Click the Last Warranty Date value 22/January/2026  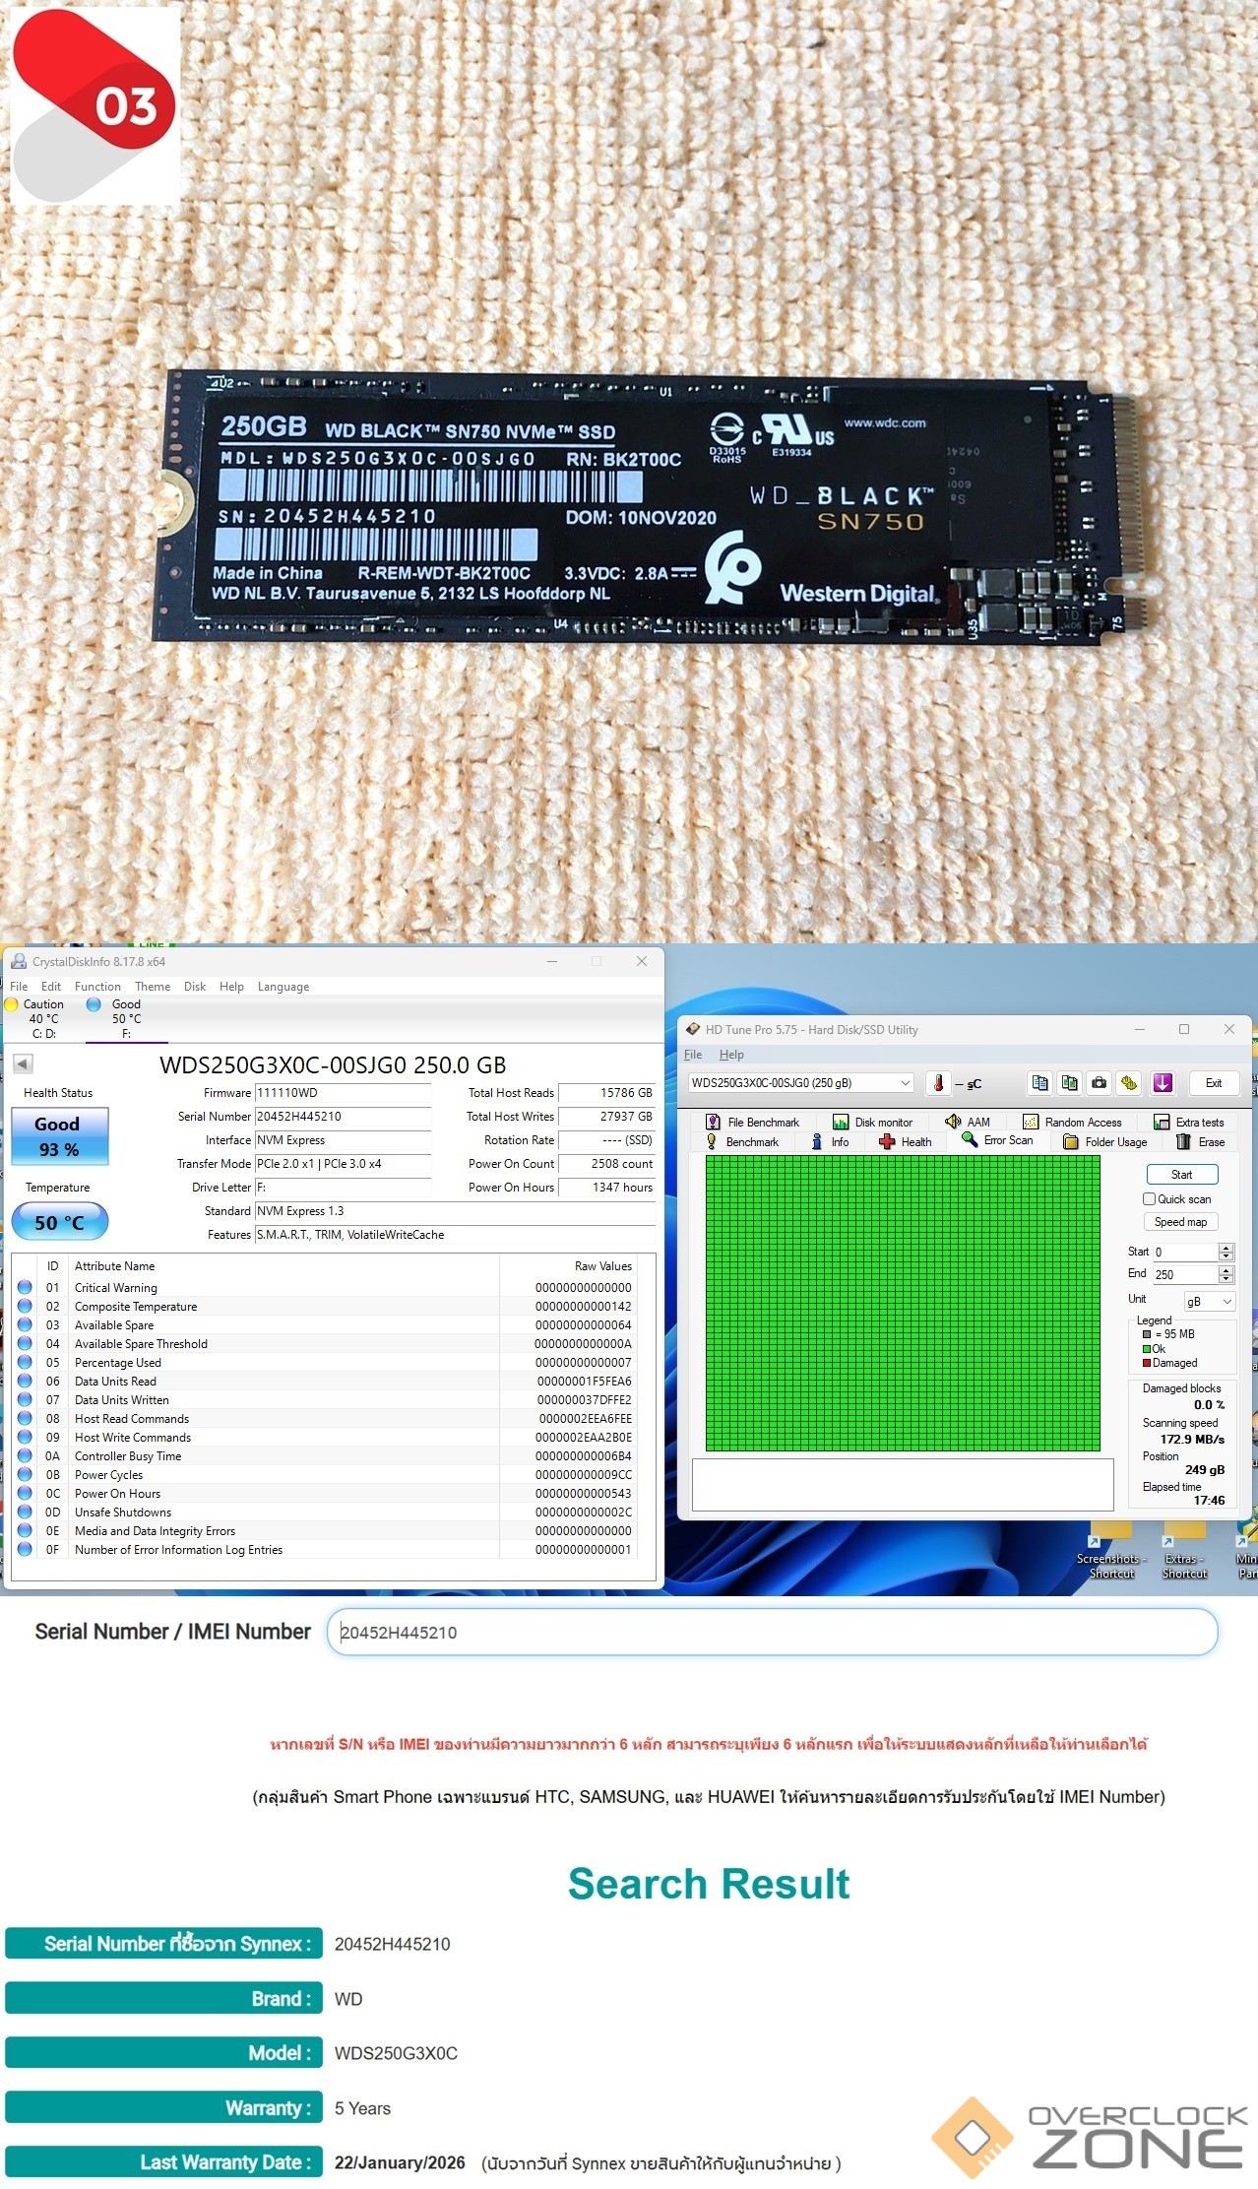[x=400, y=2162]
